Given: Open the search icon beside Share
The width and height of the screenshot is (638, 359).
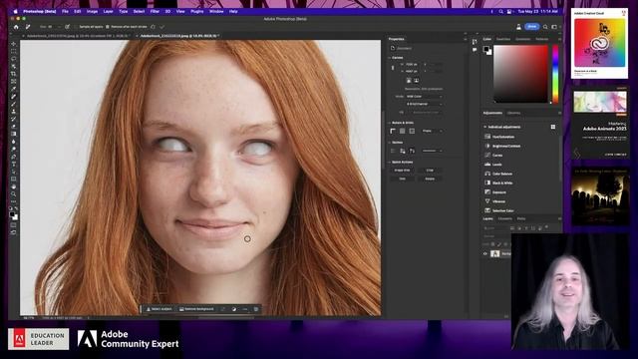Looking at the screenshot, I should click(x=545, y=27).
